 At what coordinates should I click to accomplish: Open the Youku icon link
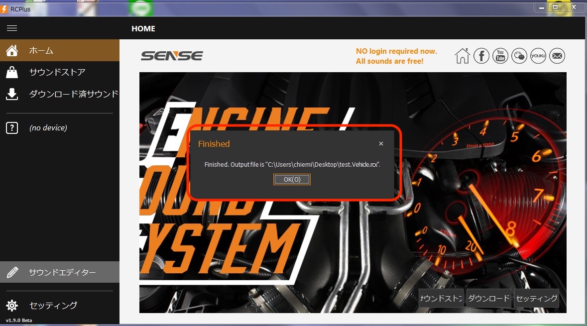(x=538, y=56)
